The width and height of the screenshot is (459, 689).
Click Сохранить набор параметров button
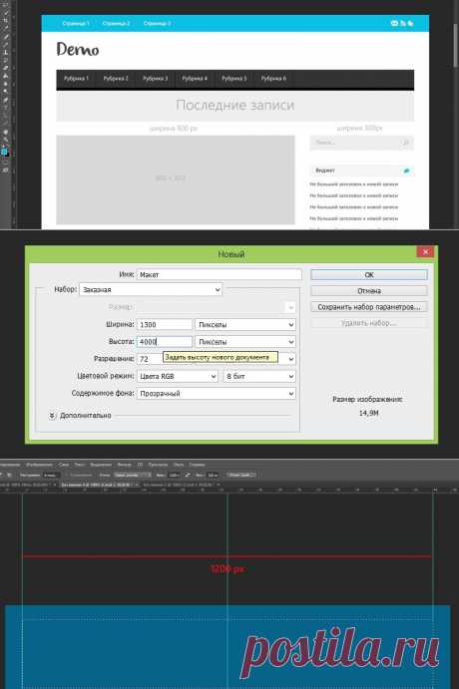coord(369,307)
